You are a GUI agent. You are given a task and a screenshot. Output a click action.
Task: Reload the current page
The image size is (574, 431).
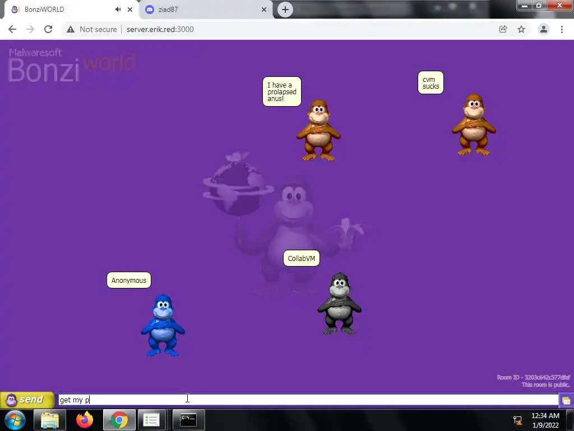48,29
